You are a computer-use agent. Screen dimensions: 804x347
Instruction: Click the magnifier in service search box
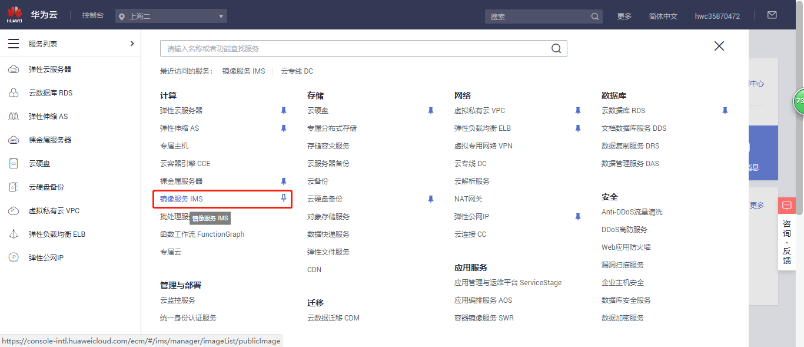(x=556, y=48)
